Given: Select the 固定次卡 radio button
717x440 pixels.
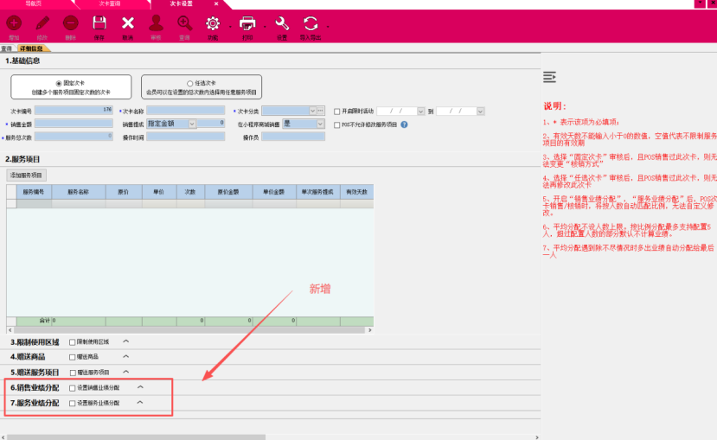Looking at the screenshot, I should click(59, 84).
